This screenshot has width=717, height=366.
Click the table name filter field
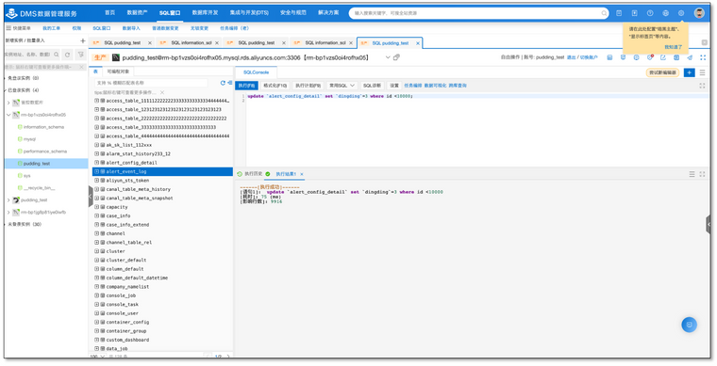pos(151,83)
